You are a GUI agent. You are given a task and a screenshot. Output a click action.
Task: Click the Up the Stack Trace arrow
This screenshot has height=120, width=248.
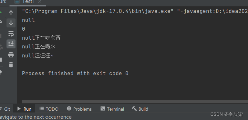pyautogui.click(x=11, y=13)
